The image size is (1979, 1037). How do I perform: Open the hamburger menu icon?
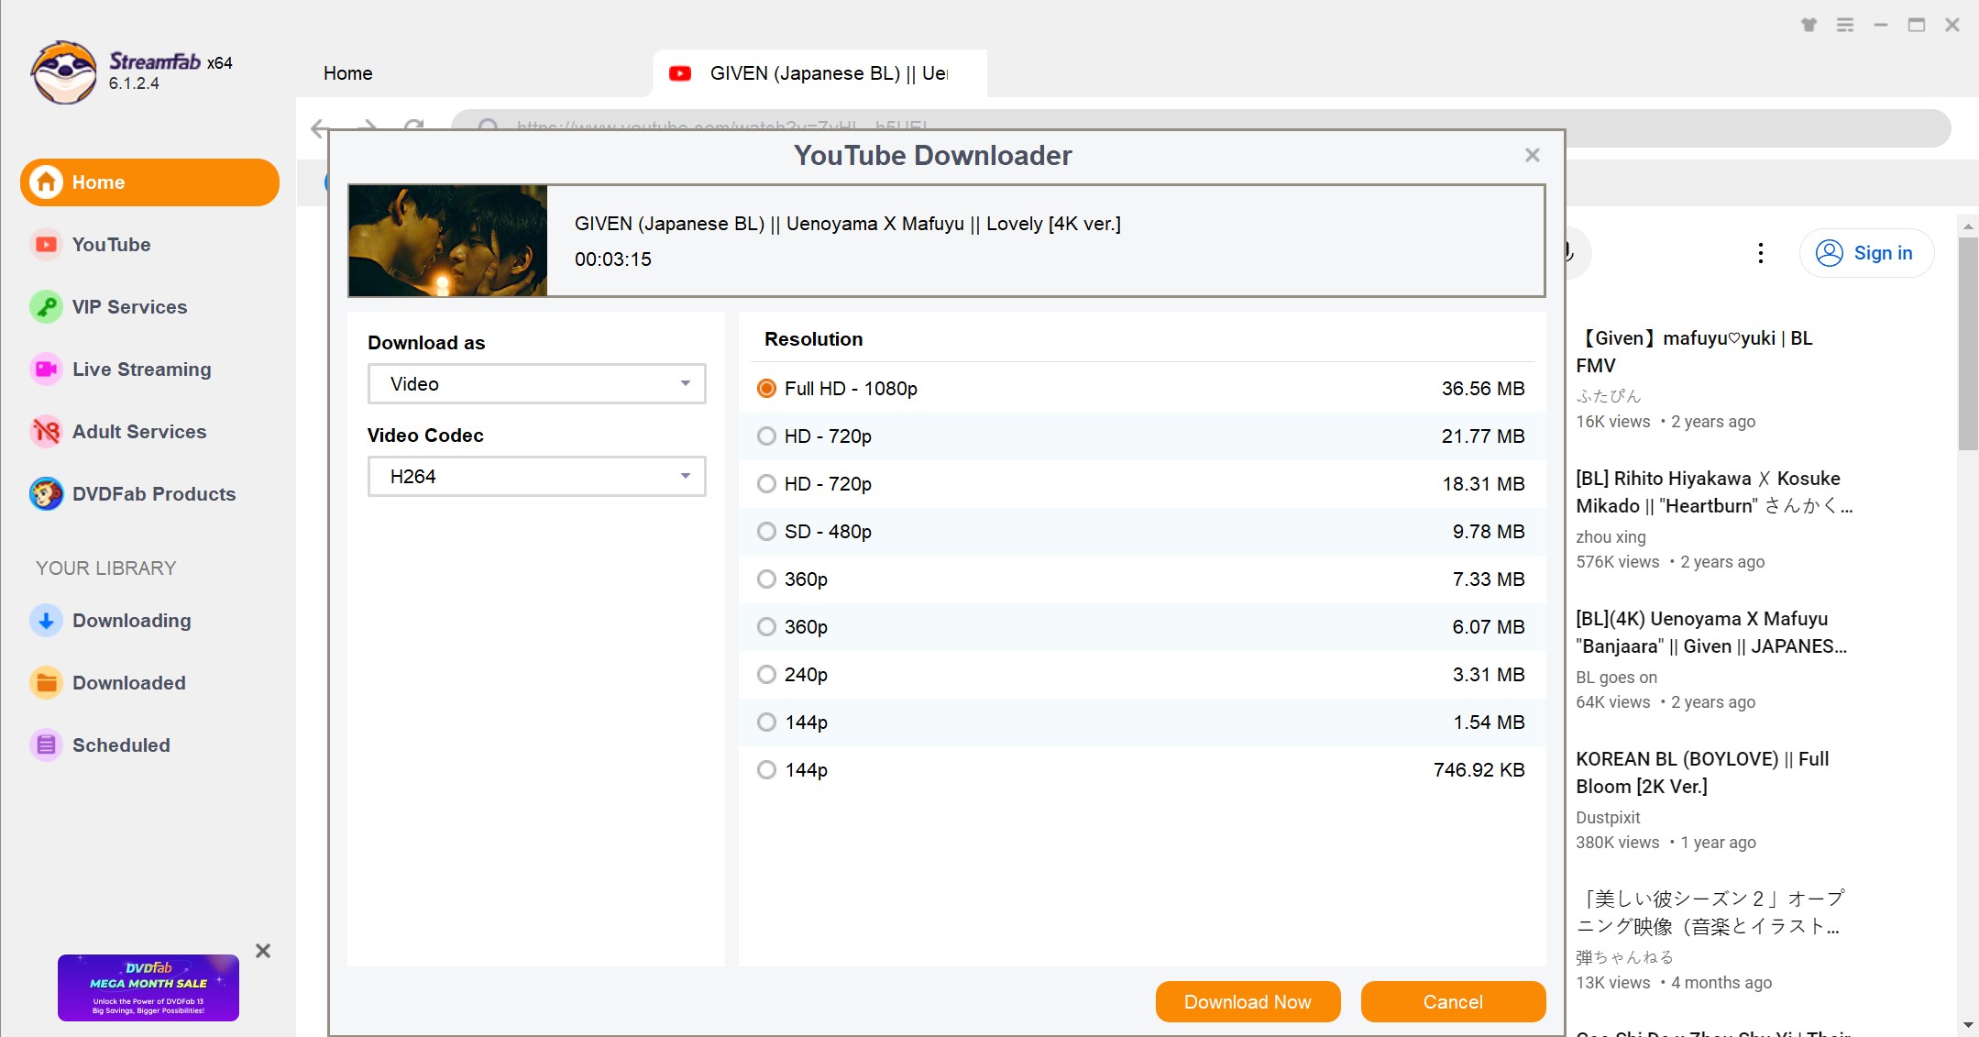1845,25
